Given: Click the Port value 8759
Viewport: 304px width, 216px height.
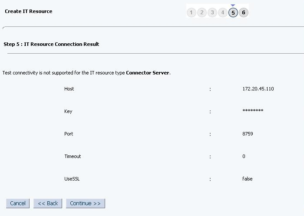Looking at the screenshot, I should [248, 134].
